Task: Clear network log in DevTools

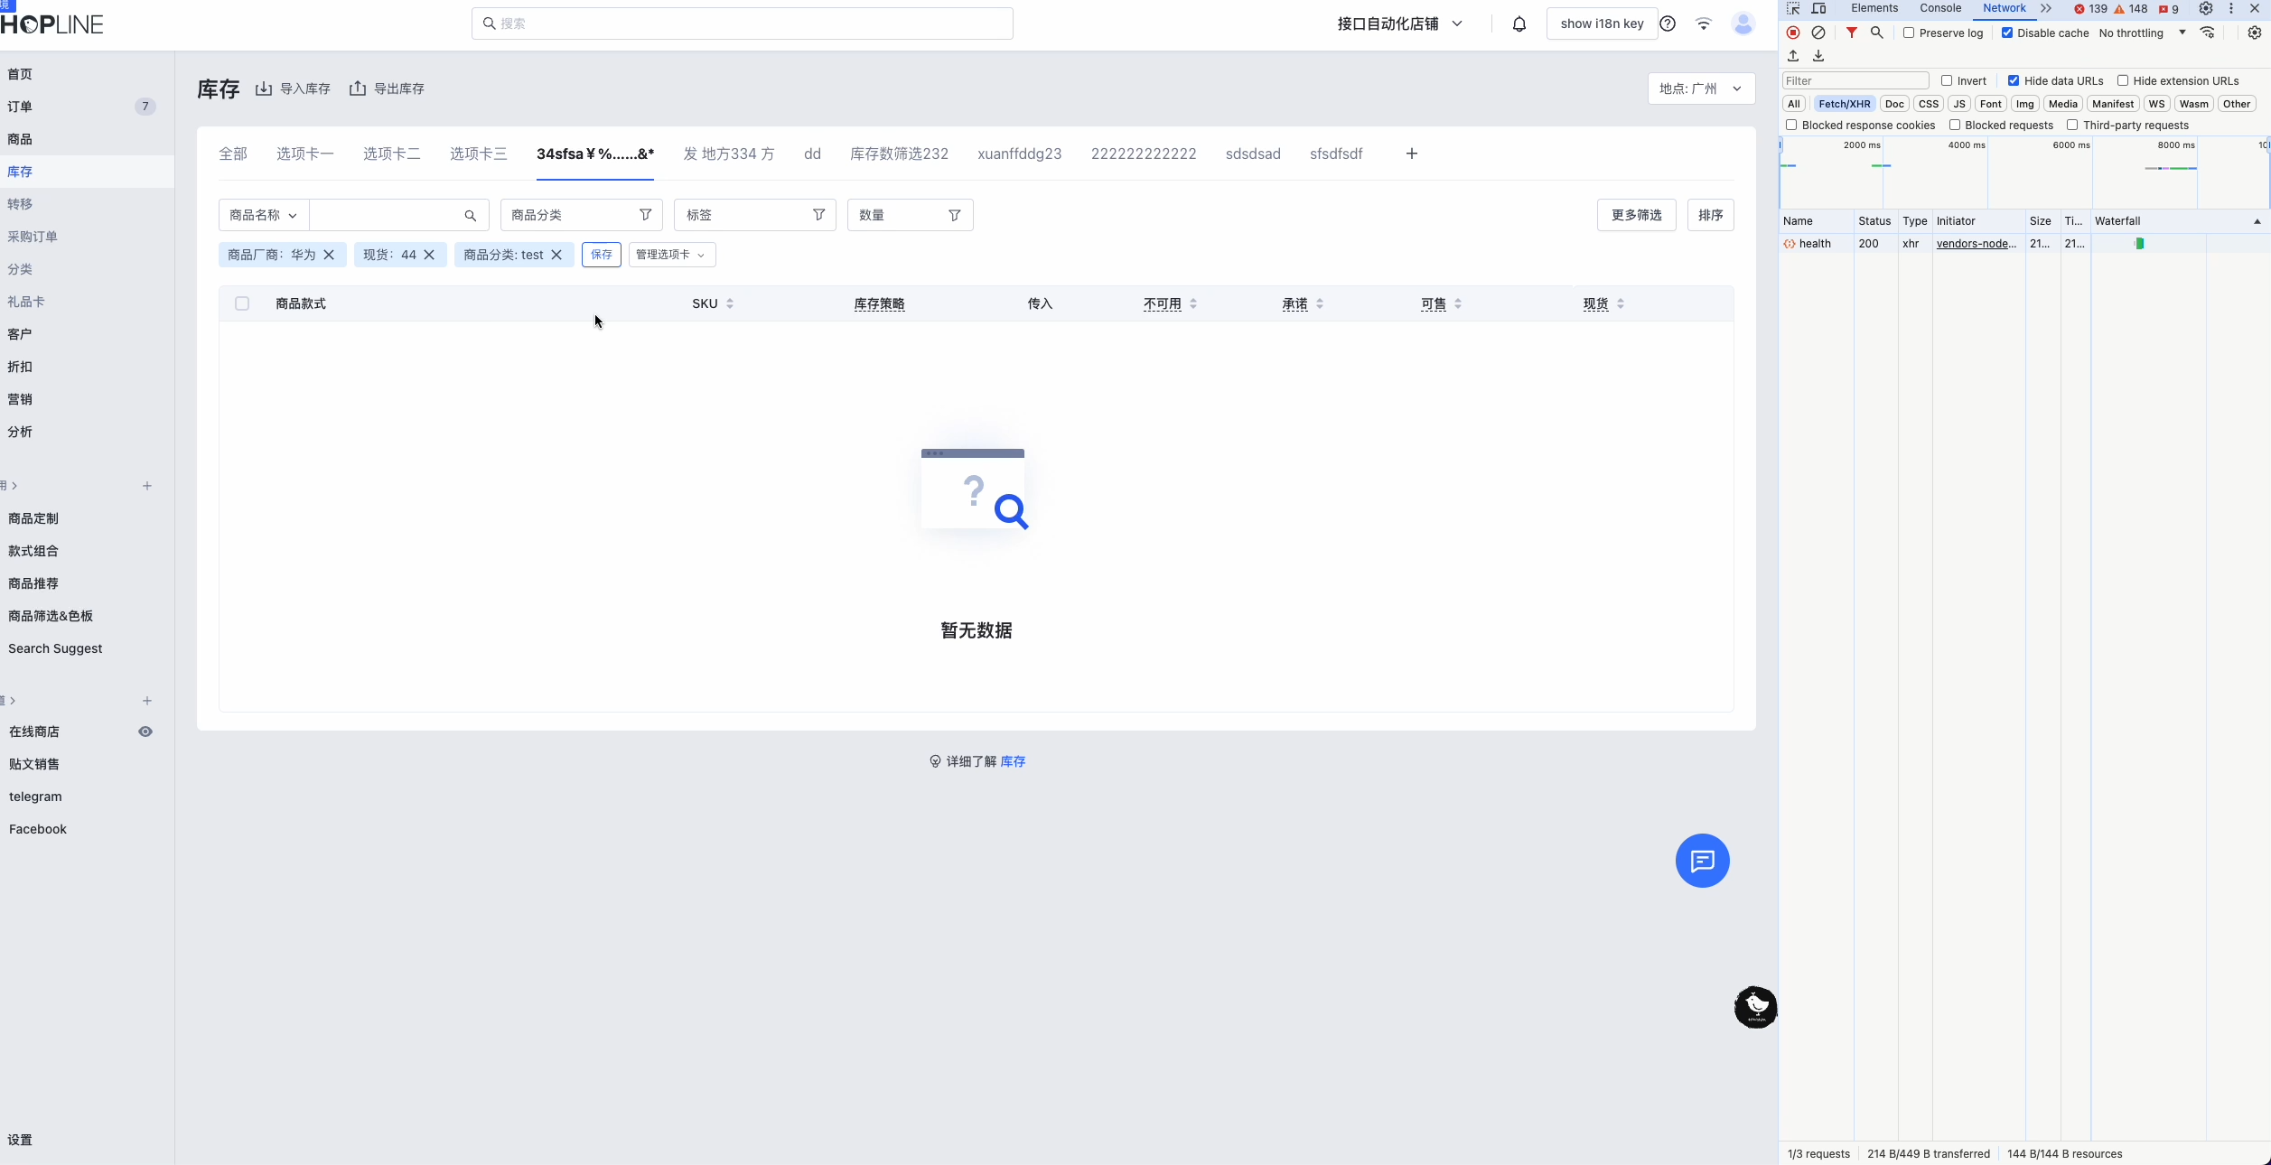Action: tap(1818, 33)
